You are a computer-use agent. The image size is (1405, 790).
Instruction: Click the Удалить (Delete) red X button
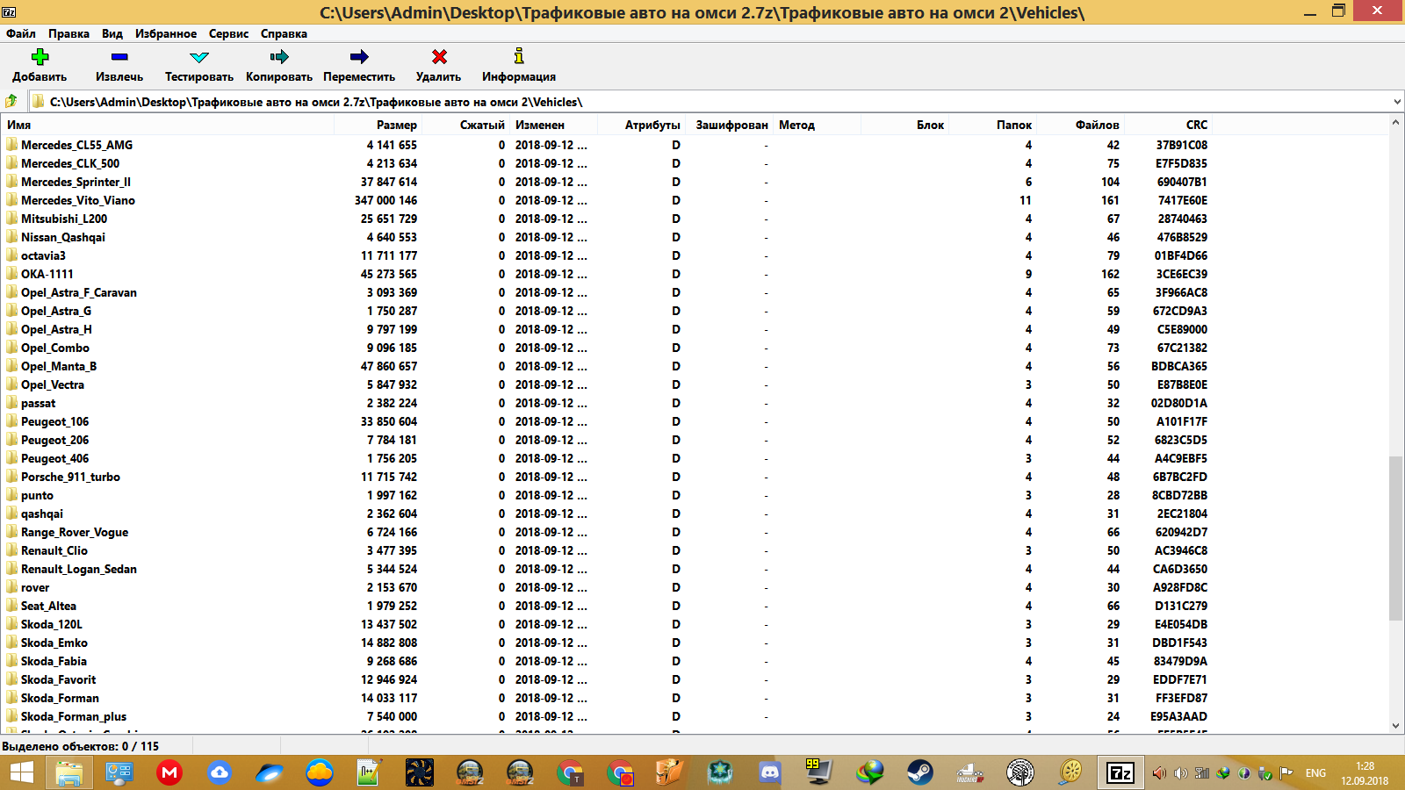439,66
